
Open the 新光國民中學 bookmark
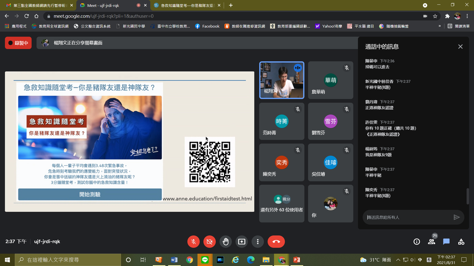click(x=131, y=26)
